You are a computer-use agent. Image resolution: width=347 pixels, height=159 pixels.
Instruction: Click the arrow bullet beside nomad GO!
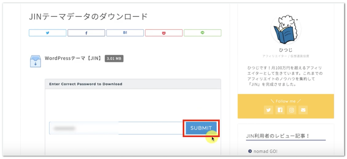250,151
